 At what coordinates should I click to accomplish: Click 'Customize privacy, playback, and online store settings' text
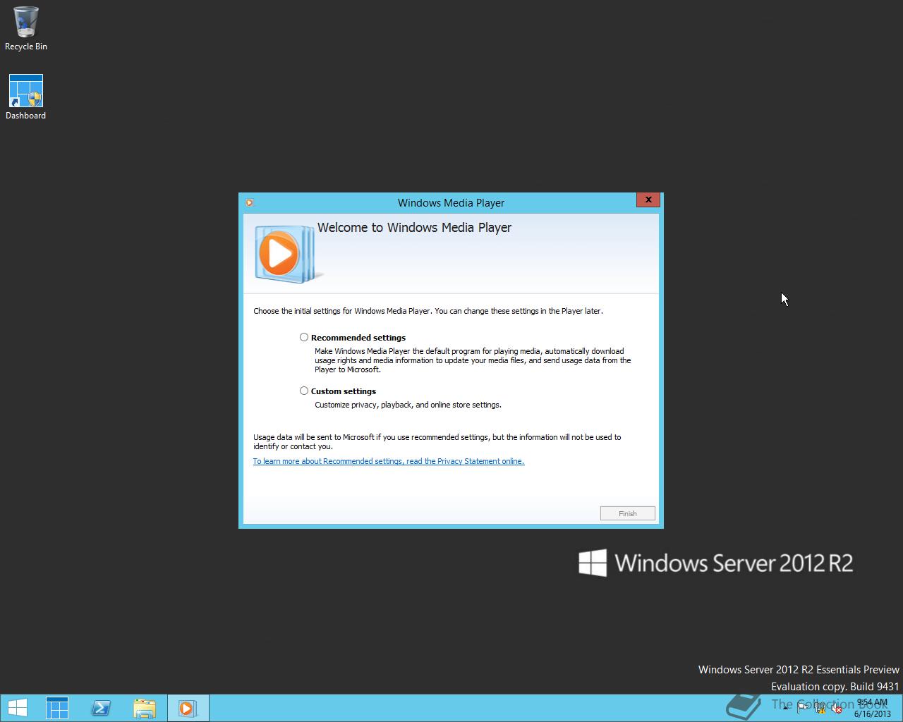pyautogui.click(x=408, y=405)
